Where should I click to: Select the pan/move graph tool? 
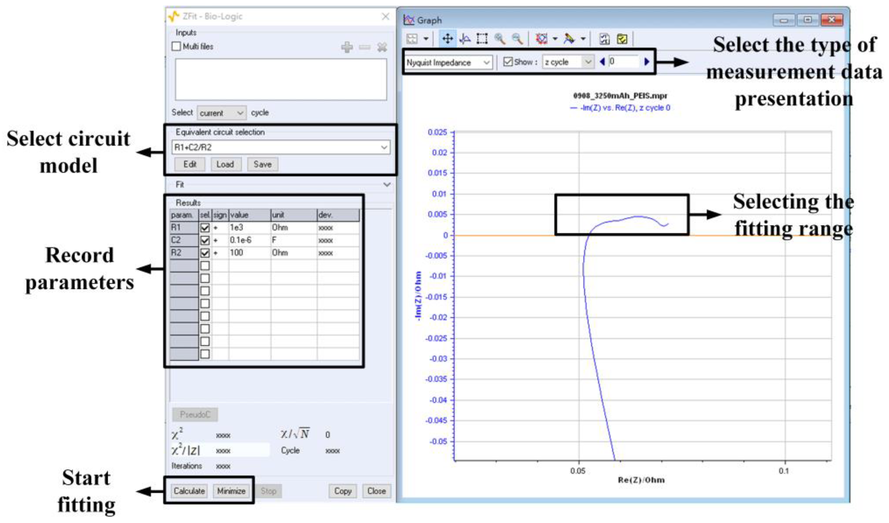coord(447,38)
